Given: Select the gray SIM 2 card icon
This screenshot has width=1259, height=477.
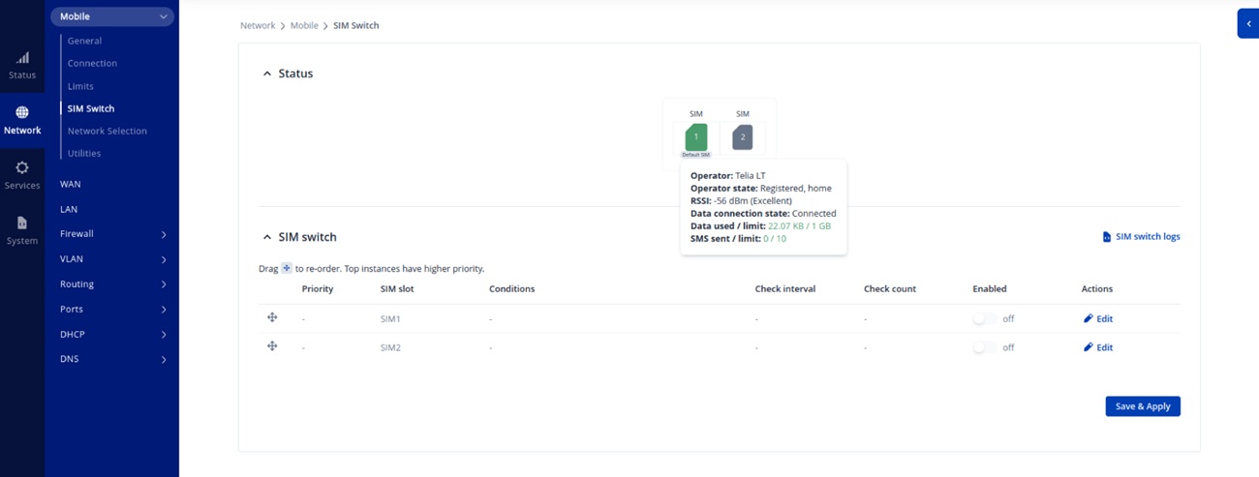Looking at the screenshot, I should pyautogui.click(x=742, y=137).
